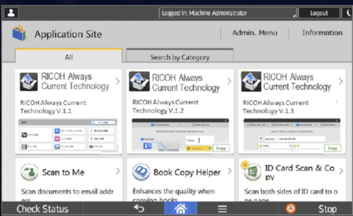353x216 pixels.
Task: Expand chevron on the V.1.1 app card
Action: pos(118,81)
